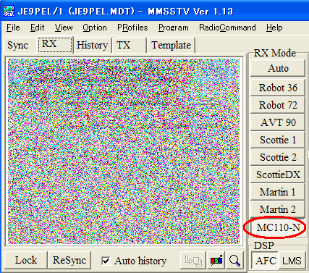
Task: Toggle the LMS DSP filter
Action: [x=292, y=261]
